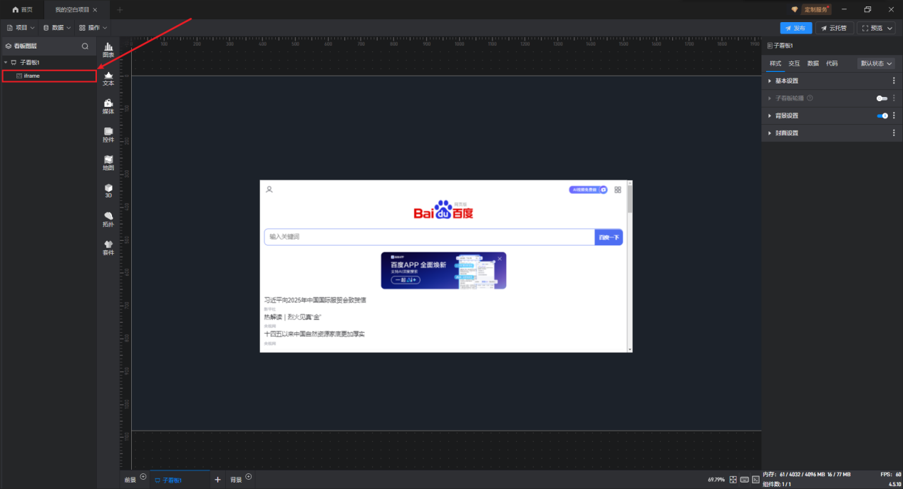Click the 发布 publish button

click(796, 28)
